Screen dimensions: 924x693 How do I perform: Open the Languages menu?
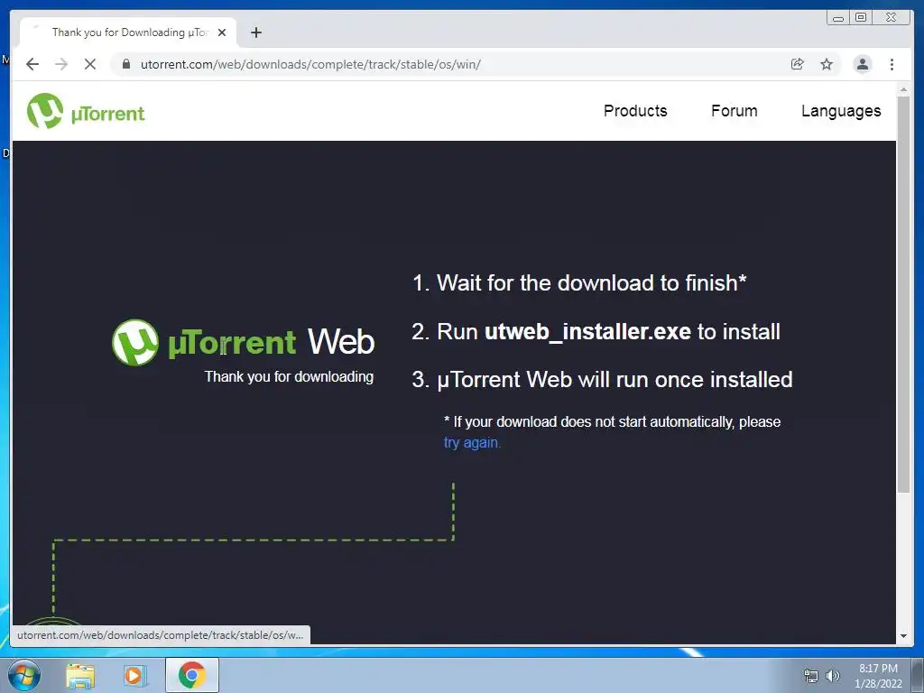tap(841, 111)
